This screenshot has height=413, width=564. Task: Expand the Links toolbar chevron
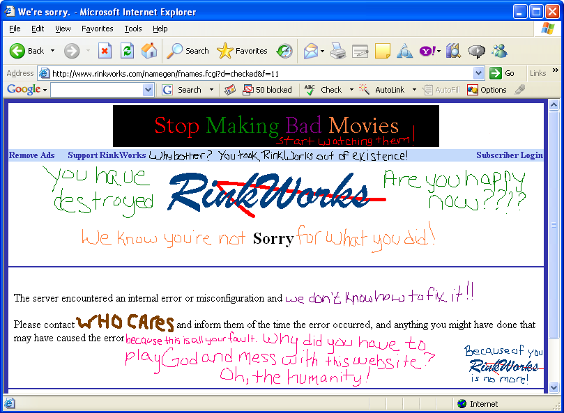(x=556, y=70)
